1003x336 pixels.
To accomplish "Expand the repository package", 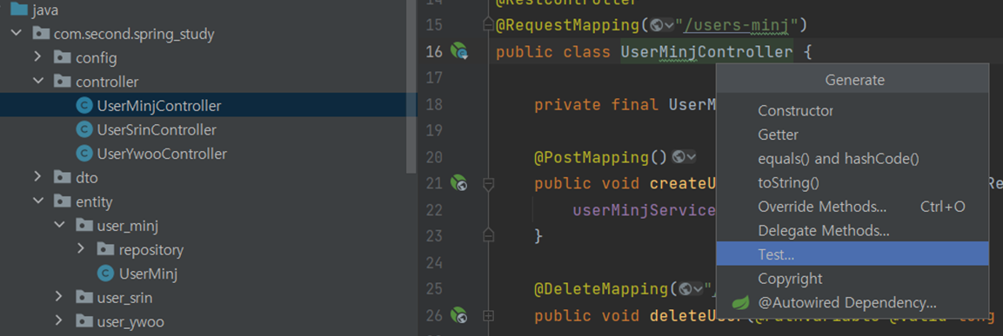I will [x=81, y=248].
